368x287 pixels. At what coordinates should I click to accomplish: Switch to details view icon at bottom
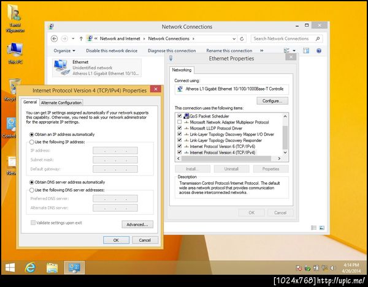click(x=313, y=228)
